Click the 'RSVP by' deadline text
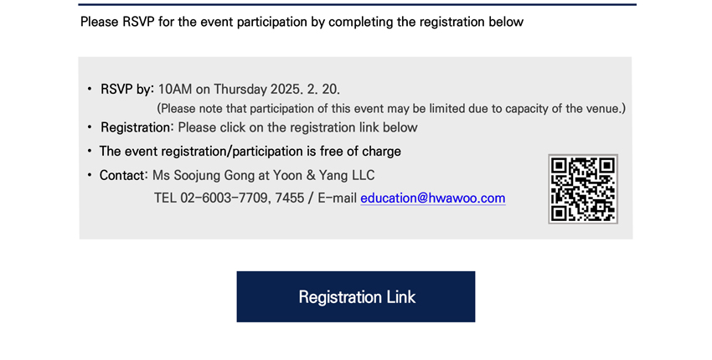712x360 pixels. tap(220, 89)
